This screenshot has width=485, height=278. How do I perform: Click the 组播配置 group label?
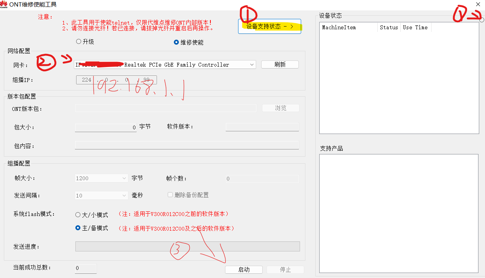pos(19,164)
